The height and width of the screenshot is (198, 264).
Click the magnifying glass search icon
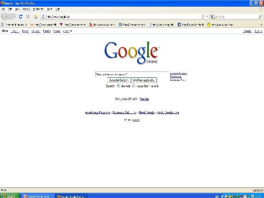260,16
